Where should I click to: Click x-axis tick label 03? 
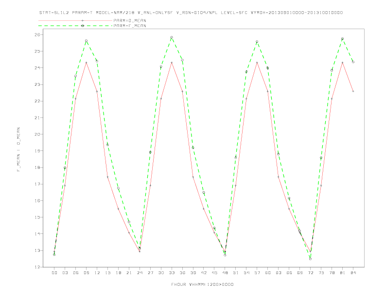click(65, 273)
